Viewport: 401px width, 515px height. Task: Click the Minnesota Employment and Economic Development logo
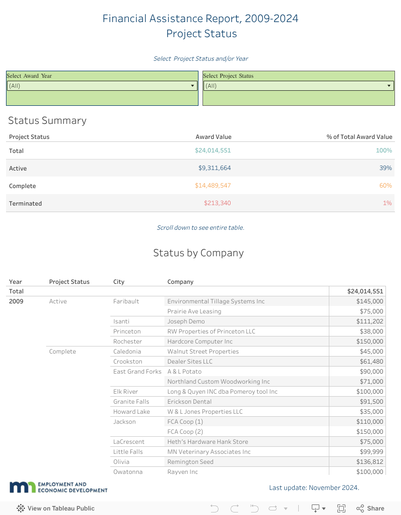58,487
